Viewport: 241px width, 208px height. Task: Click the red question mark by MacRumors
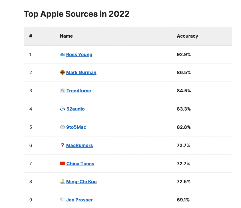(x=62, y=145)
